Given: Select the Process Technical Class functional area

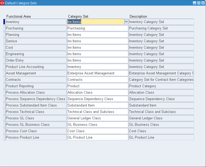Looking at the screenshot, I should (36, 112).
